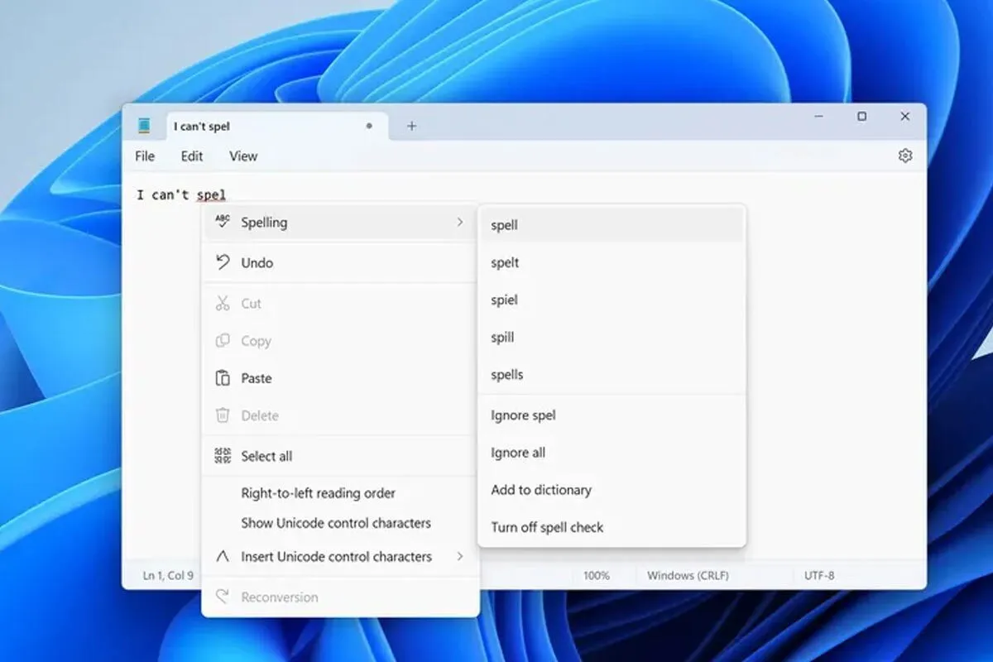Add a new tab with plus icon

411,126
